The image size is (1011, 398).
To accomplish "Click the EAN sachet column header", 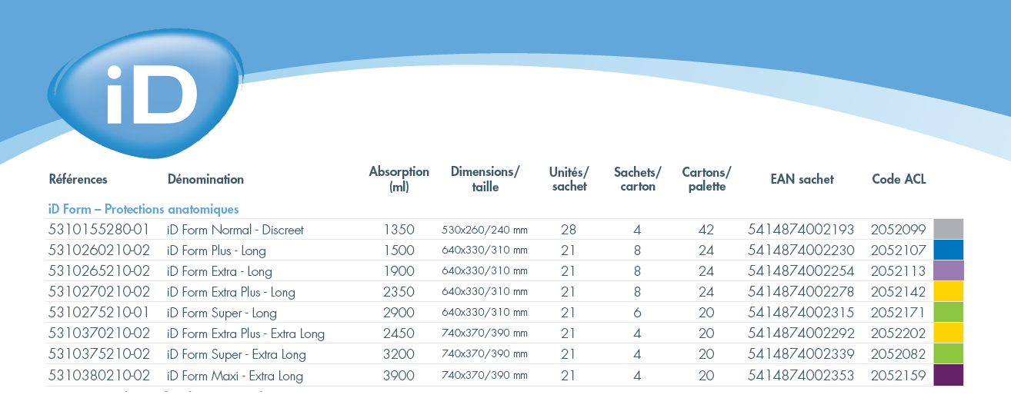I will (802, 179).
